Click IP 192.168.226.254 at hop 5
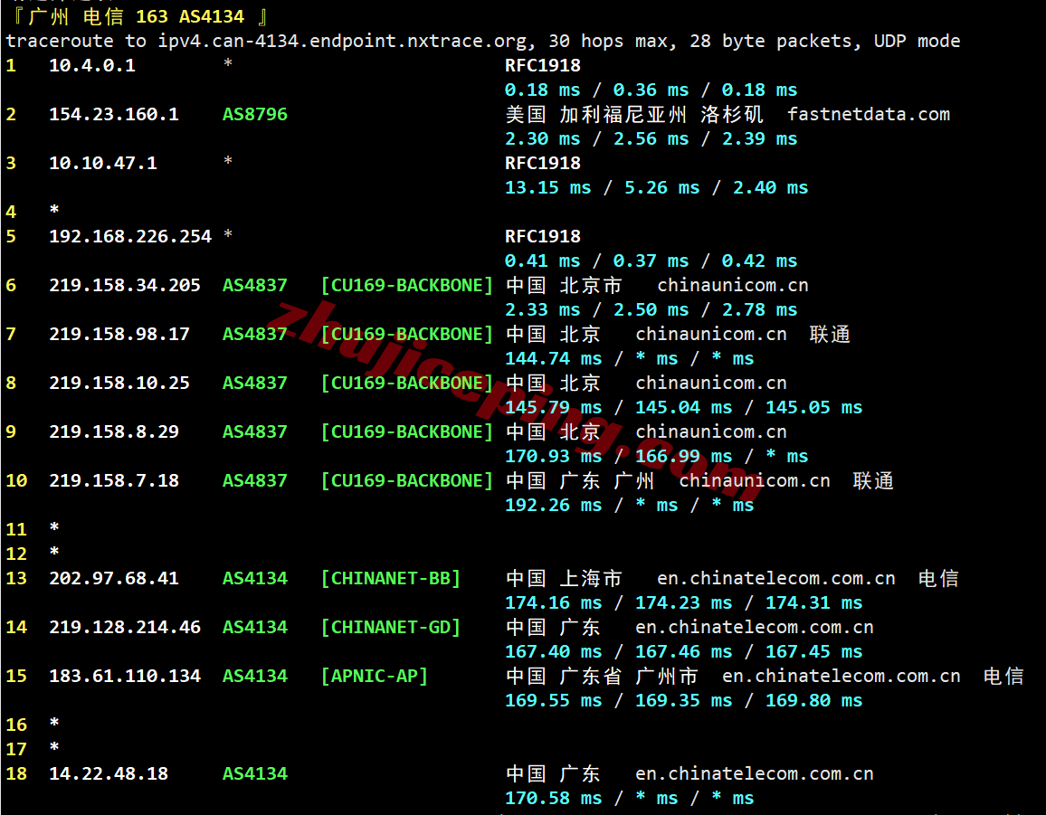 [x=130, y=237]
